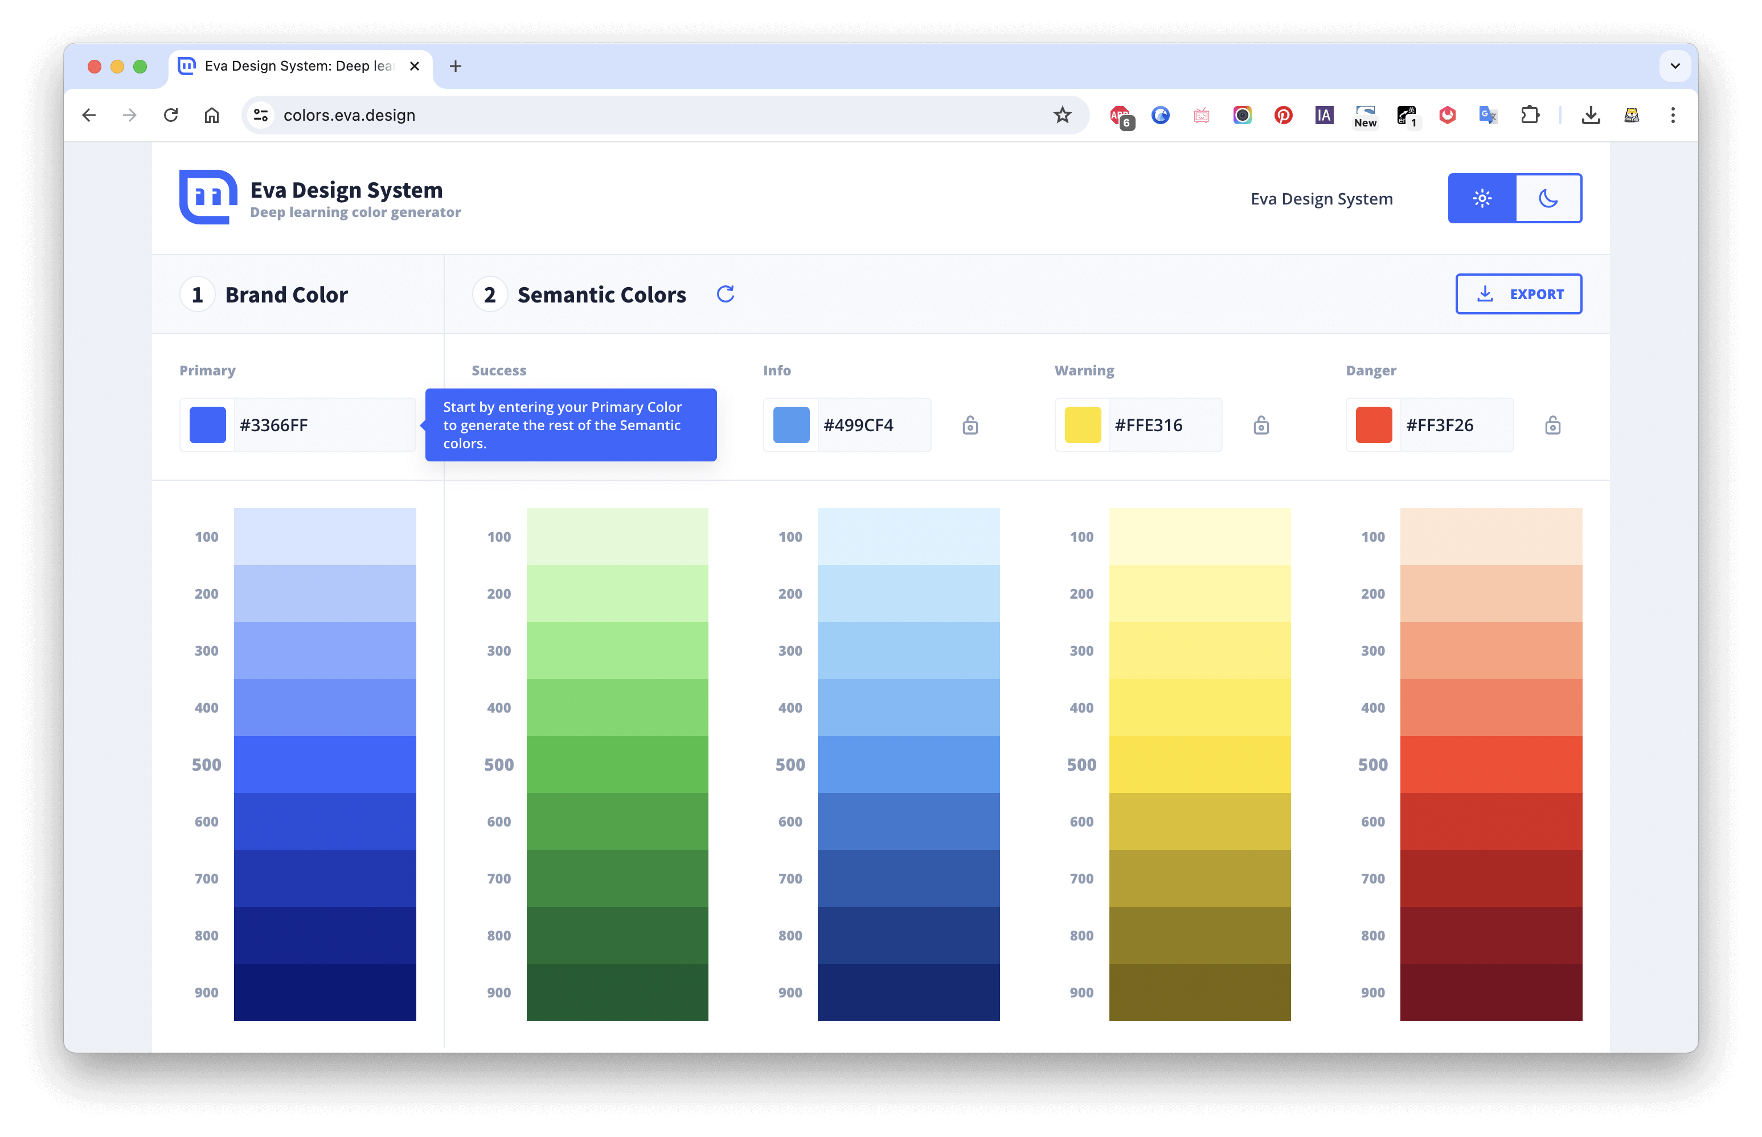Switch to dark theme with the moon icon
1762x1137 pixels.
click(1548, 198)
